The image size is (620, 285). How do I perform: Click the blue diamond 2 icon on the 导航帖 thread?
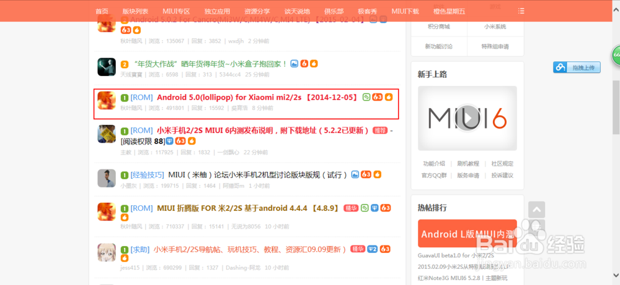(373, 249)
